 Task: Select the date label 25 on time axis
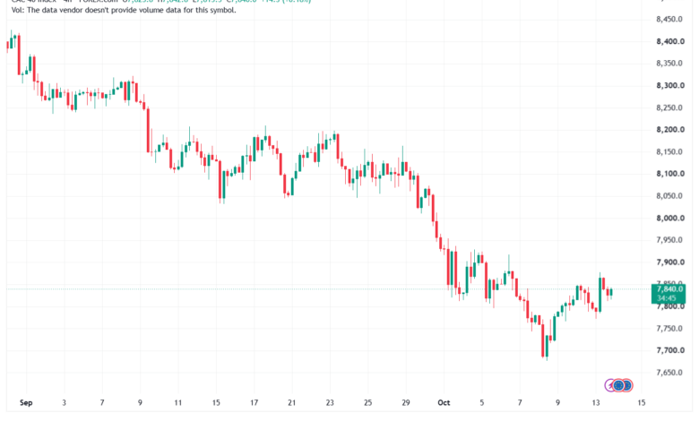[x=367, y=403]
